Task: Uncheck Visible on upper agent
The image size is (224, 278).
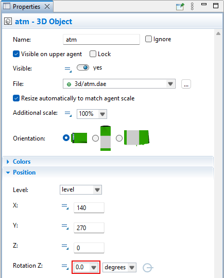Action: pos(16,54)
